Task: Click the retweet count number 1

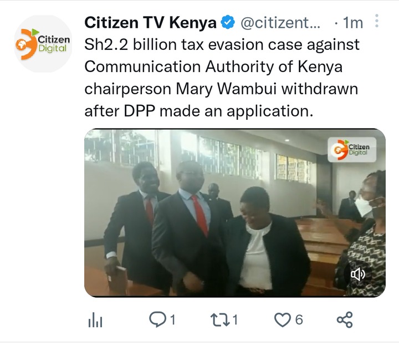Action: (235, 319)
